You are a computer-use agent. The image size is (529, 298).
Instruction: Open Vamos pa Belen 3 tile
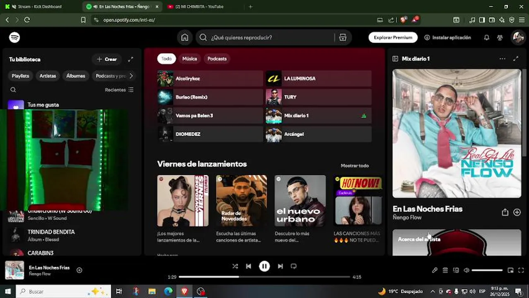[210, 116]
